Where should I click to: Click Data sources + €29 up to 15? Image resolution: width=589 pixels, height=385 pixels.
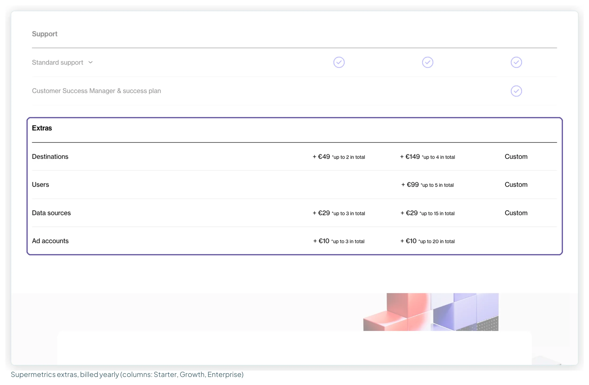427,213
